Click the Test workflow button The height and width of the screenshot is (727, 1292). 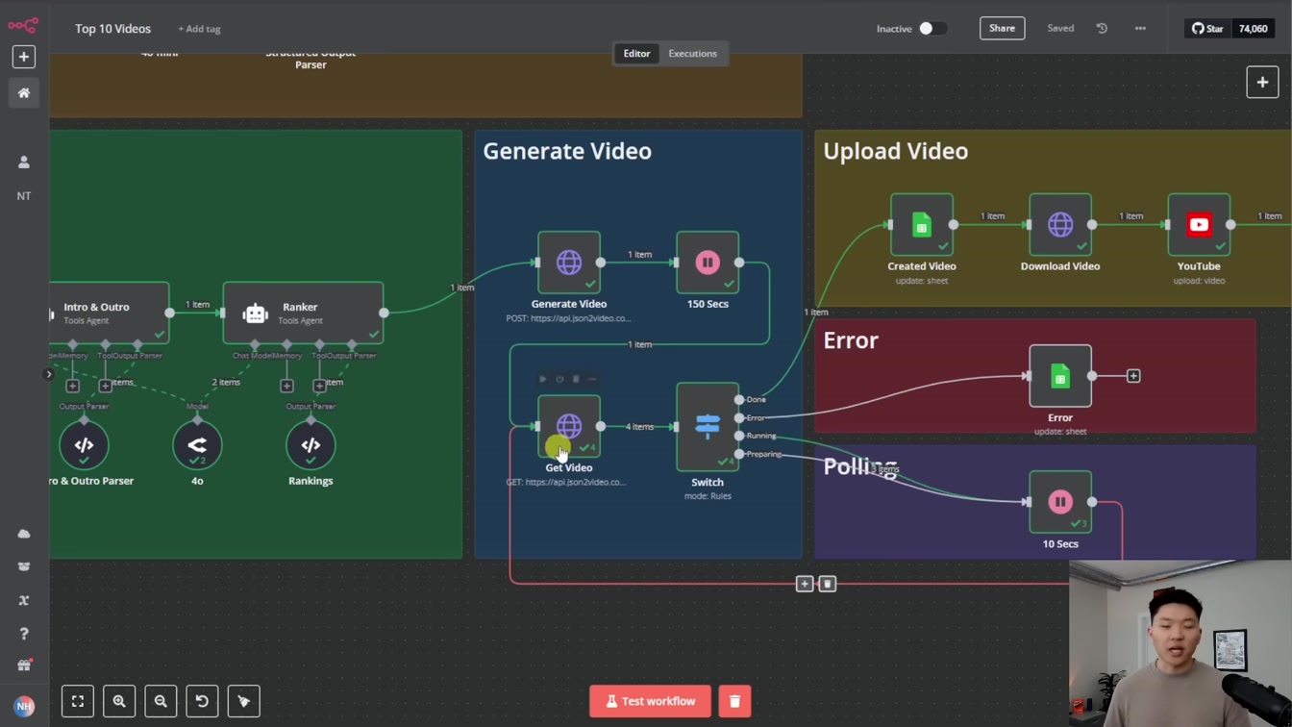[x=650, y=701]
